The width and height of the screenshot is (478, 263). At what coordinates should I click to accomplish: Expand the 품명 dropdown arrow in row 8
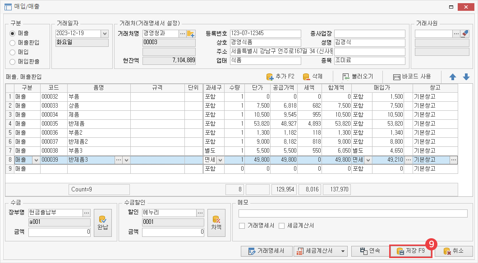click(x=127, y=160)
